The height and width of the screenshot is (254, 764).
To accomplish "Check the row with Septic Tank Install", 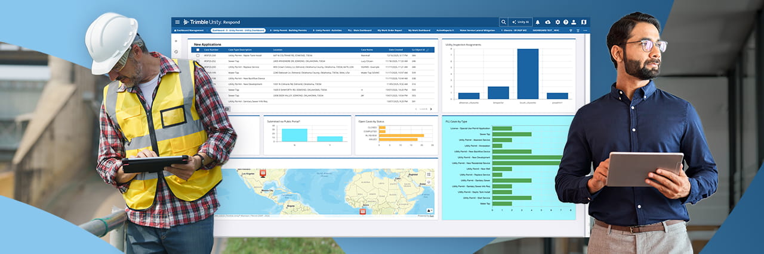I will point(198,55).
